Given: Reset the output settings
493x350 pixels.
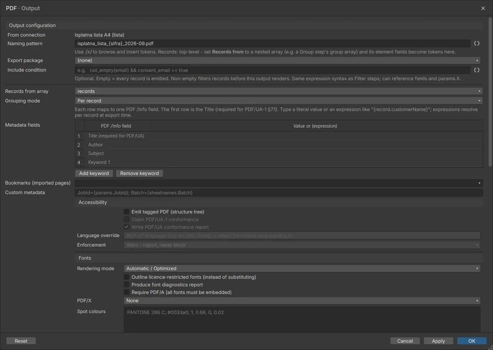Looking at the screenshot, I should [21, 341].
